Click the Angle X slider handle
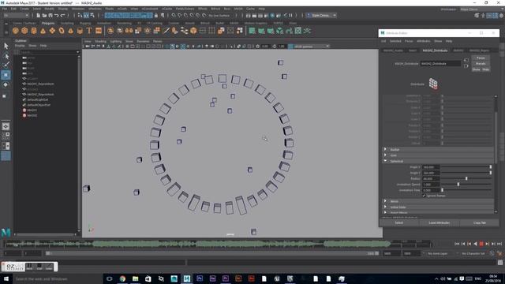 491,166
